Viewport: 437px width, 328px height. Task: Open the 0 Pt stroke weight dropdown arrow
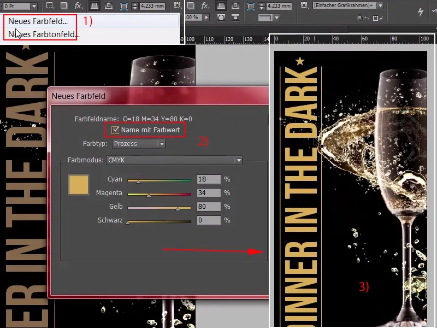[x=34, y=6]
